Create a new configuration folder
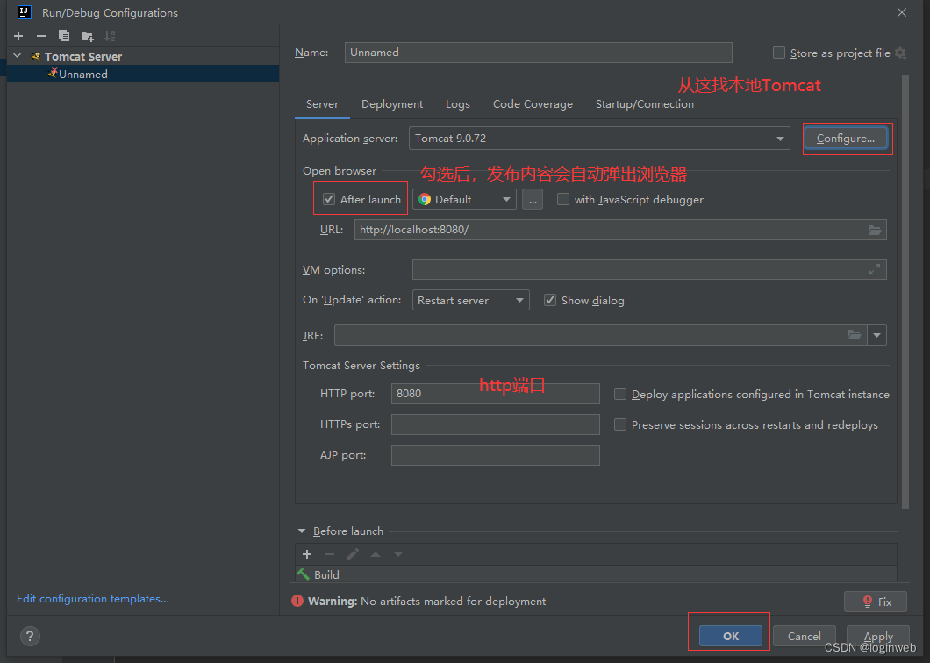The image size is (930, 663). click(x=87, y=36)
